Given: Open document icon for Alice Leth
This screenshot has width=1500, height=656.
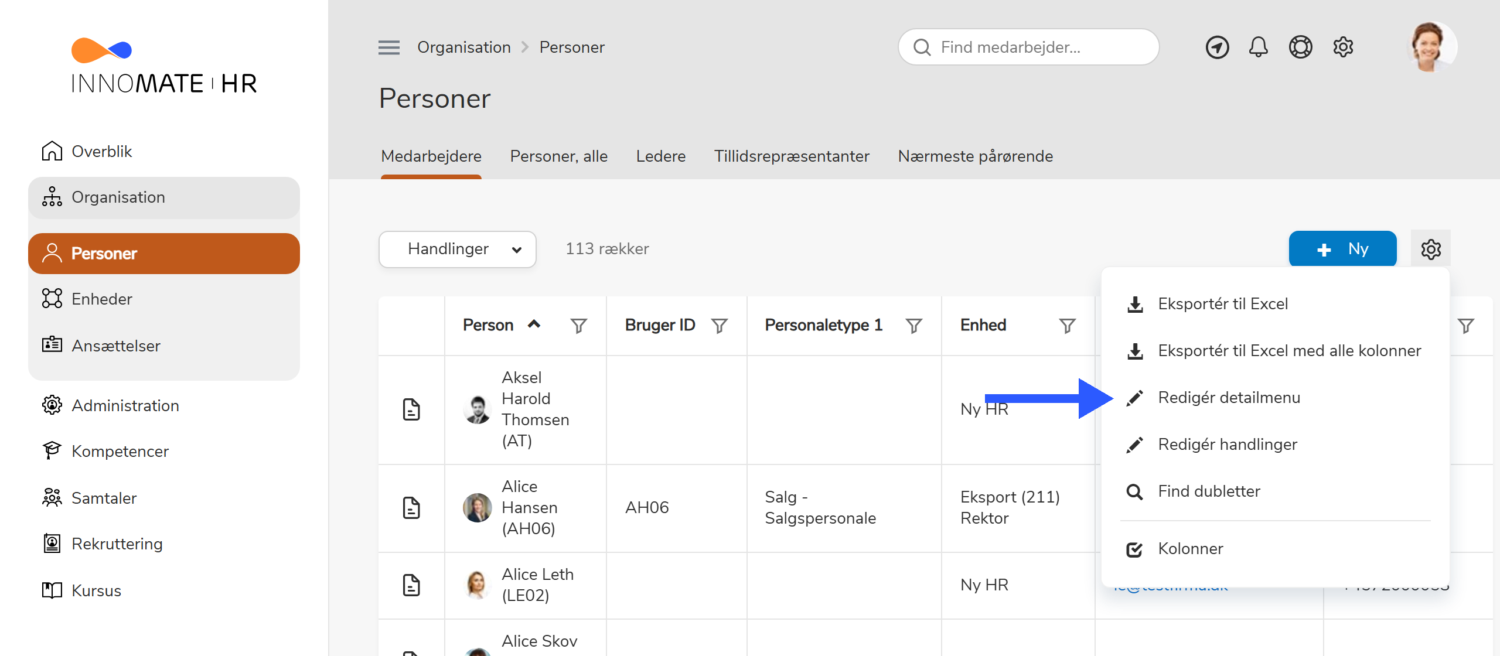Looking at the screenshot, I should tap(411, 585).
